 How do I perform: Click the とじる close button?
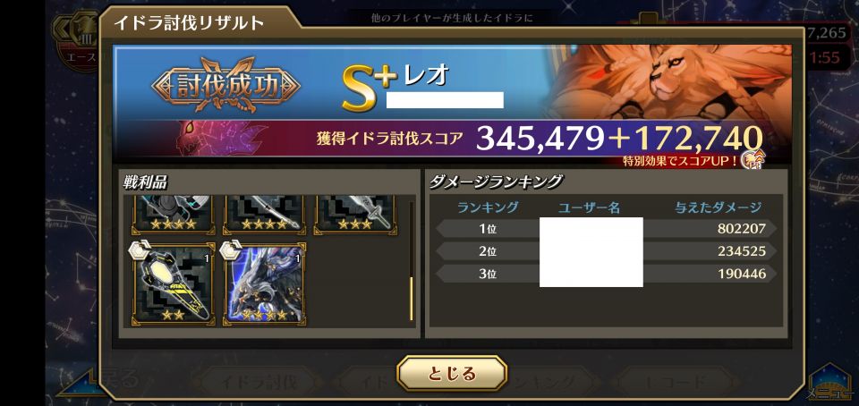point(452,374)
